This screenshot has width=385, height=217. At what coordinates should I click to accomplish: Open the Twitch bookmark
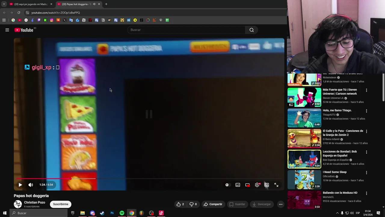tap(39, 20)
